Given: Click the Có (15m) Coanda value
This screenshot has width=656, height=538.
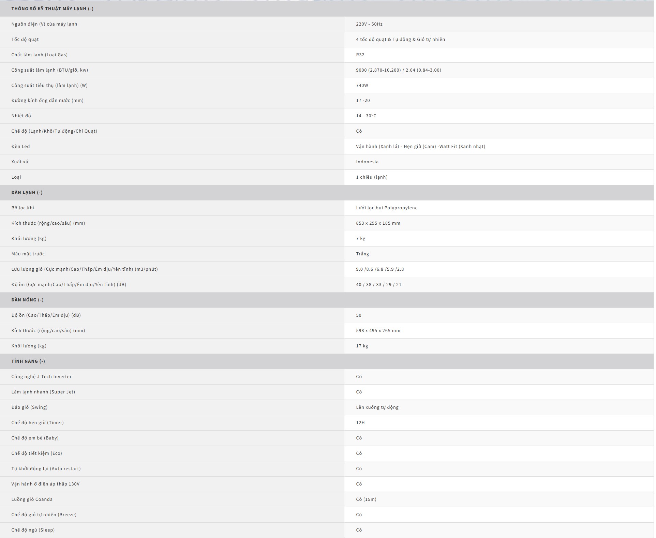Looking at the screenshot, I should pyautogui.click(x=366, y=499).
